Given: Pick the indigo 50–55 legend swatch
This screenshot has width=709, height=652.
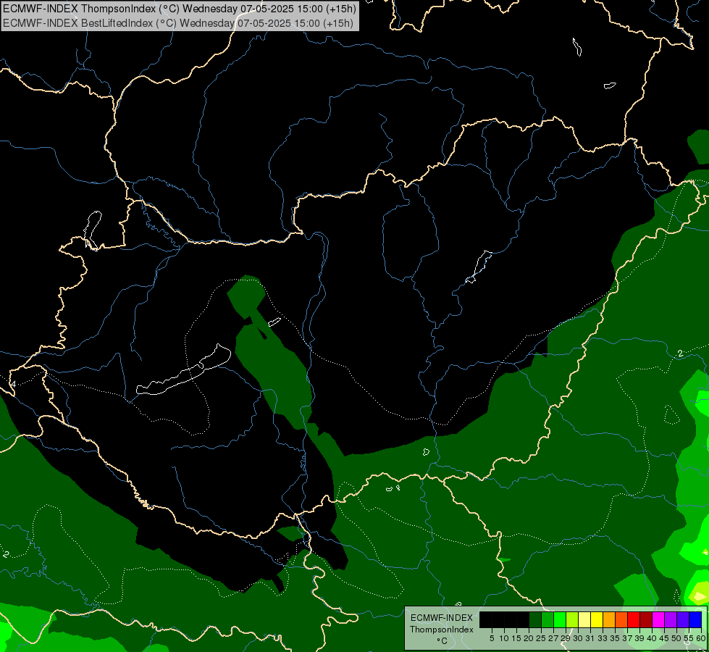Looking at the screenshot, I should [x=683, y=619].
